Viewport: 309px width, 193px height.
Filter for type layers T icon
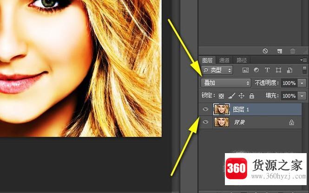(x=267, y=70)
